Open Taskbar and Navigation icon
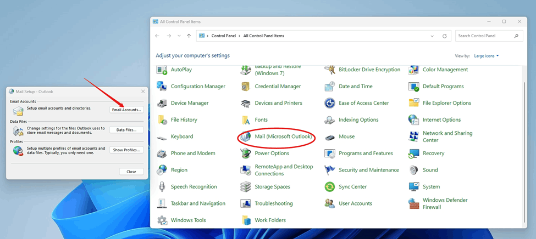536x239 pixels. (x=162, y=203)
